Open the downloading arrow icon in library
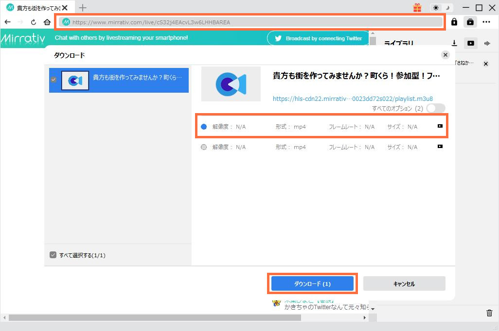This screenshot has width=499, height=331. tap(454, 43)
